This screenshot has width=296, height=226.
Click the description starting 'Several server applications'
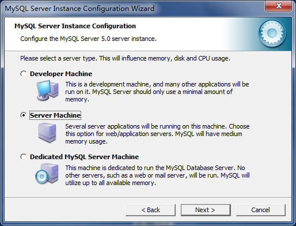point(157,134)
